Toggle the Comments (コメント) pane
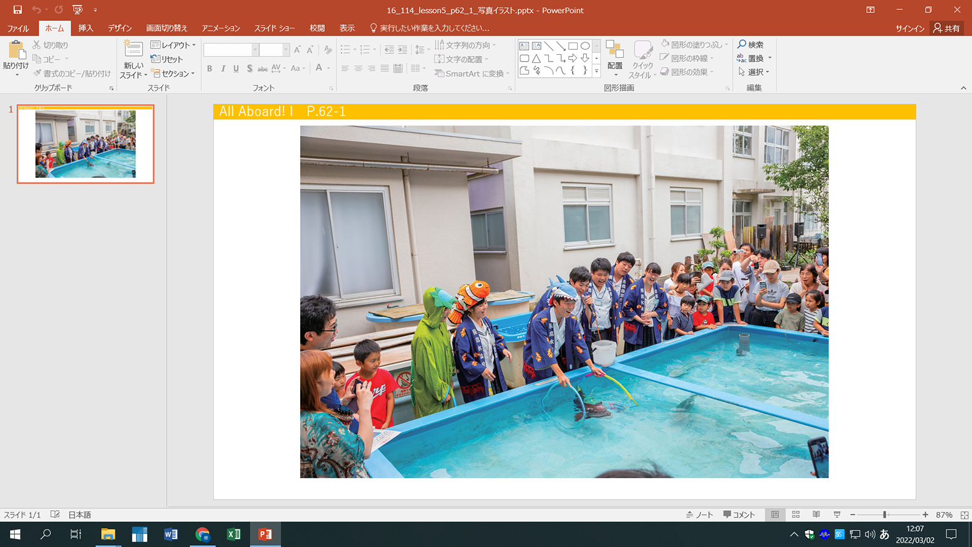Viewport: 972px width, 547px height. [x=739, y=514]
